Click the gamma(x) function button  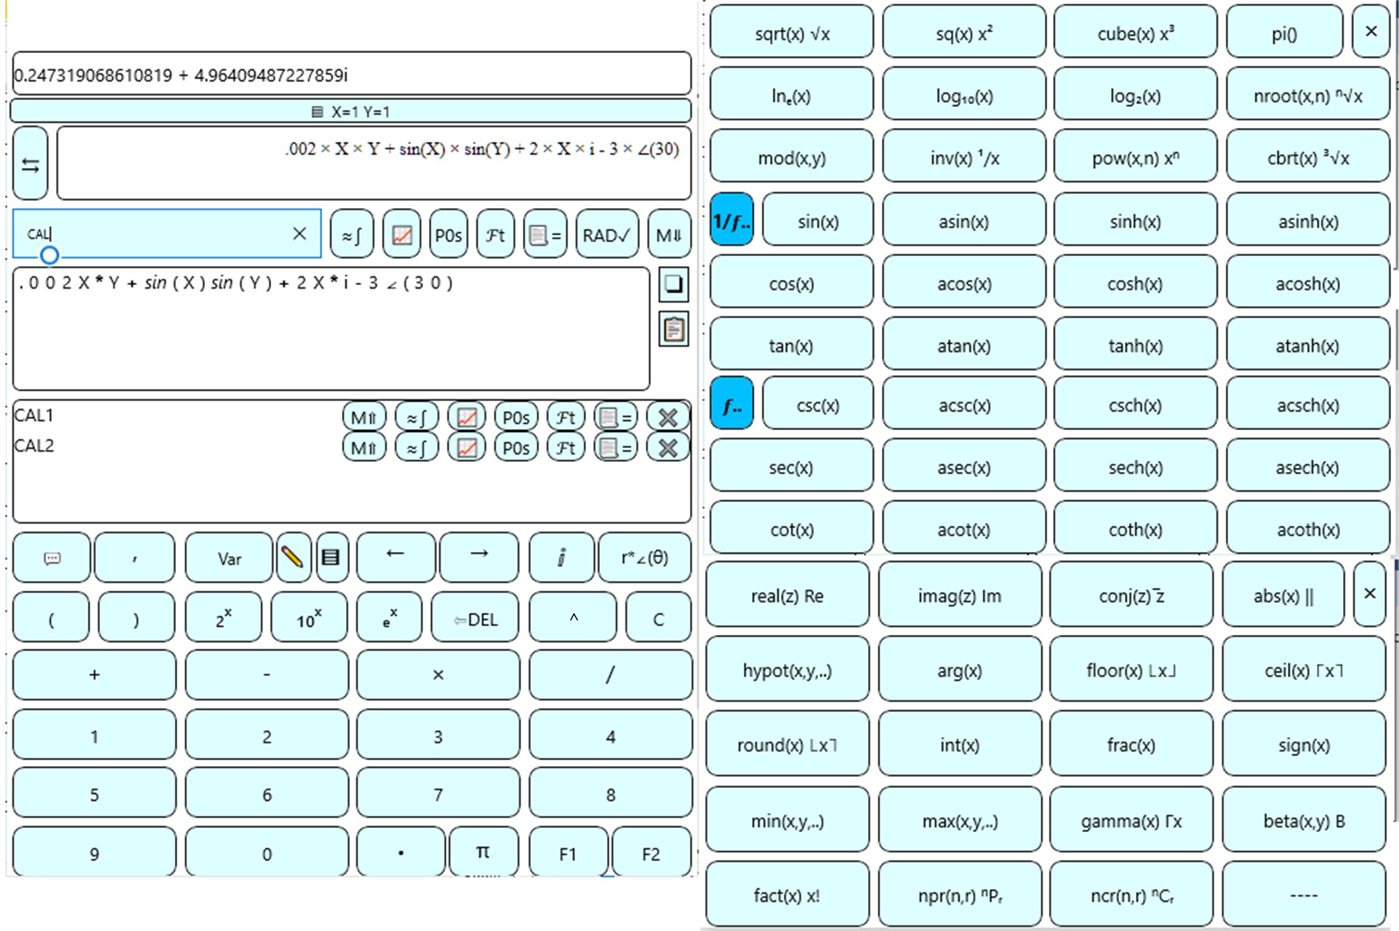pos(1131,820)
